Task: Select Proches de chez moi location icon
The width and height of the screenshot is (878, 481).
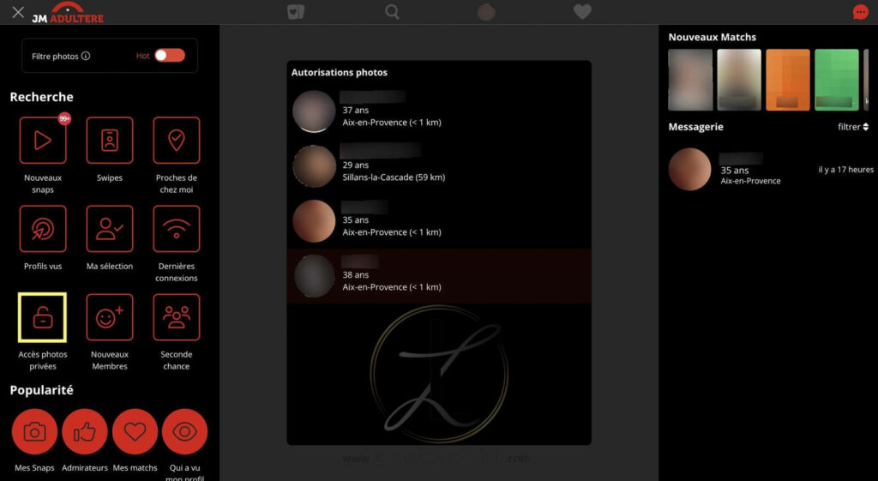Action: [177, 140]
